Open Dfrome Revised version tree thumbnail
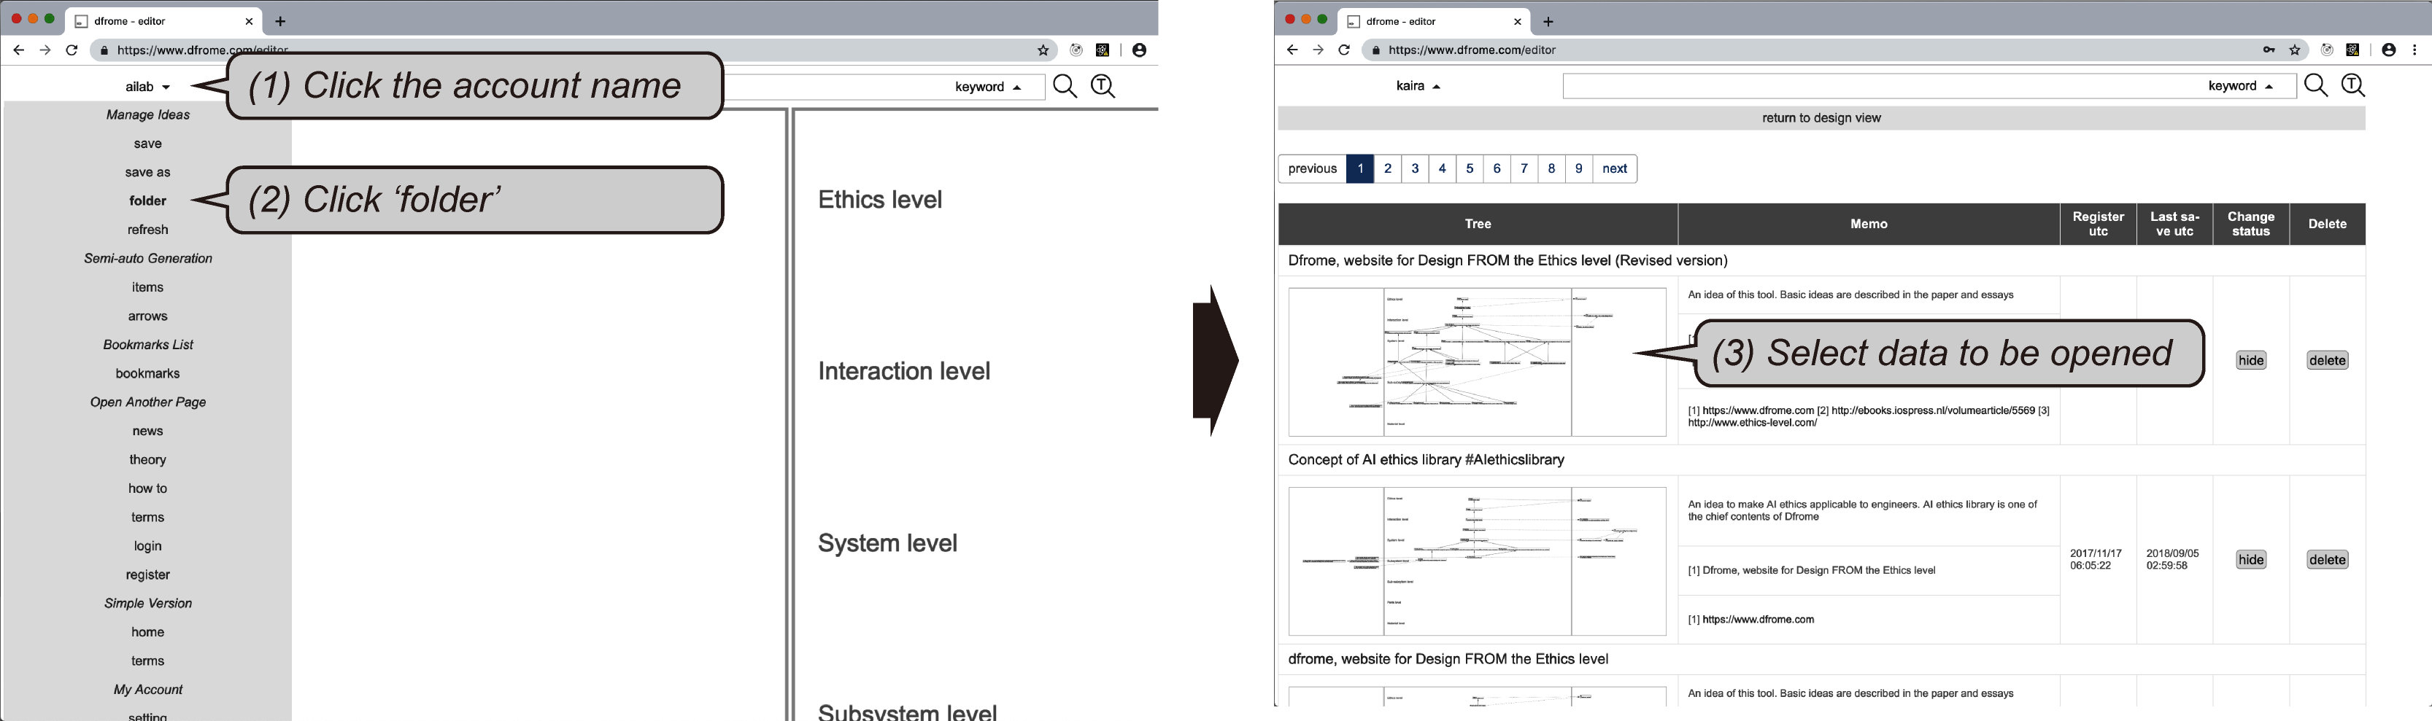This screenshot has width=2432, height=721. click(x=1478, y=362)
